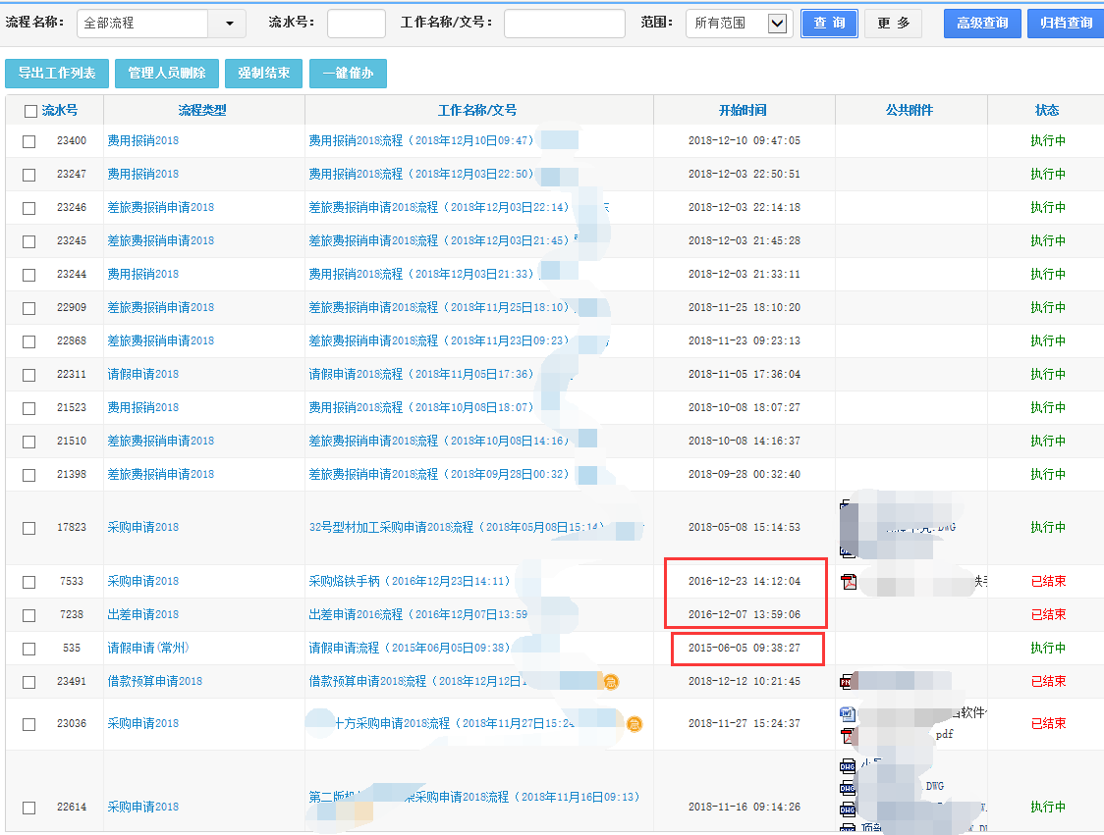Open the PDF attachment icon in row 7533

[849, 582]
